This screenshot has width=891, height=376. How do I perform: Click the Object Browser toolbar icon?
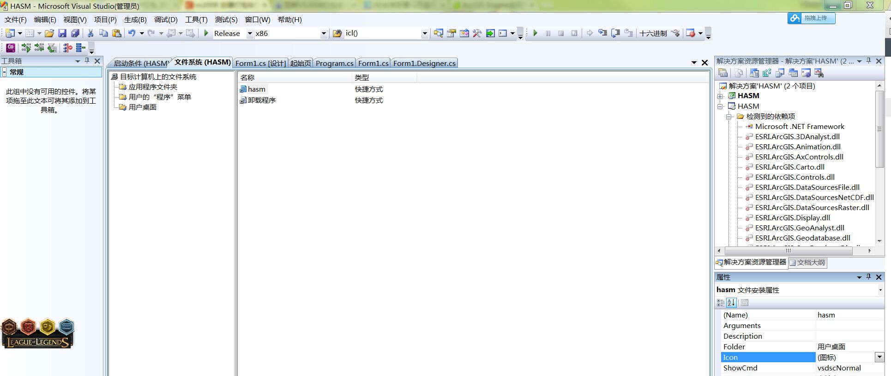pyautogui.click(x=464, y=33)
